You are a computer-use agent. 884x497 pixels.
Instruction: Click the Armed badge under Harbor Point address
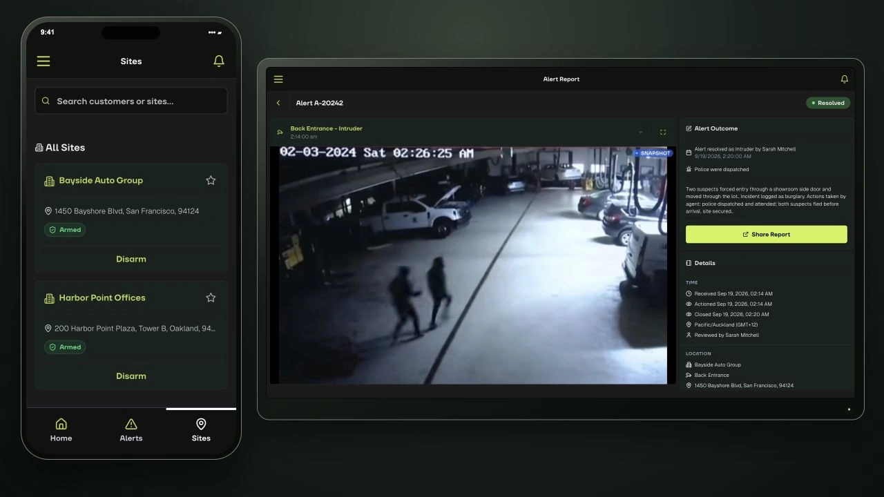pyautogui.click(x=65, y=347)
